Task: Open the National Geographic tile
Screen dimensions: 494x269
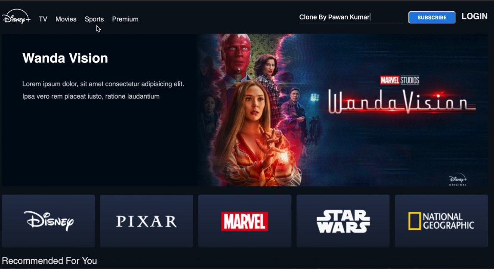Action: coord(442,221)
